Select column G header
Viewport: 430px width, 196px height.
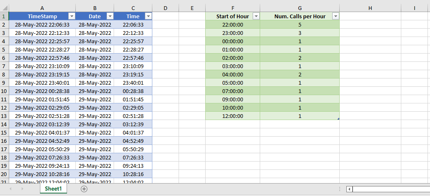click(x=300, y=8)
